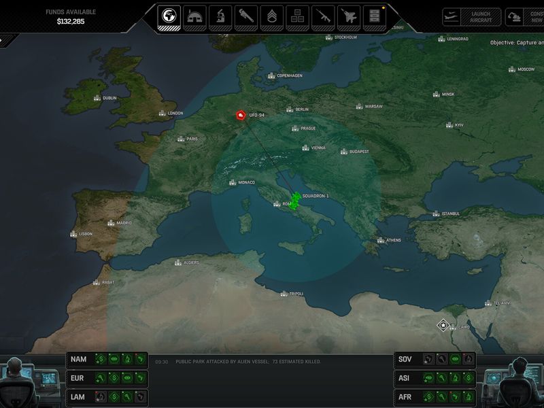
Task: Open the Archive filing cabinet tab
Action: pyautogui.click(x=375, y=17)
